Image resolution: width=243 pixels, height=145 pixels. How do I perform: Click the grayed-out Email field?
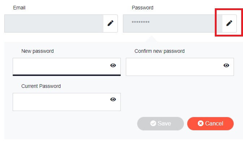[54, 24]
